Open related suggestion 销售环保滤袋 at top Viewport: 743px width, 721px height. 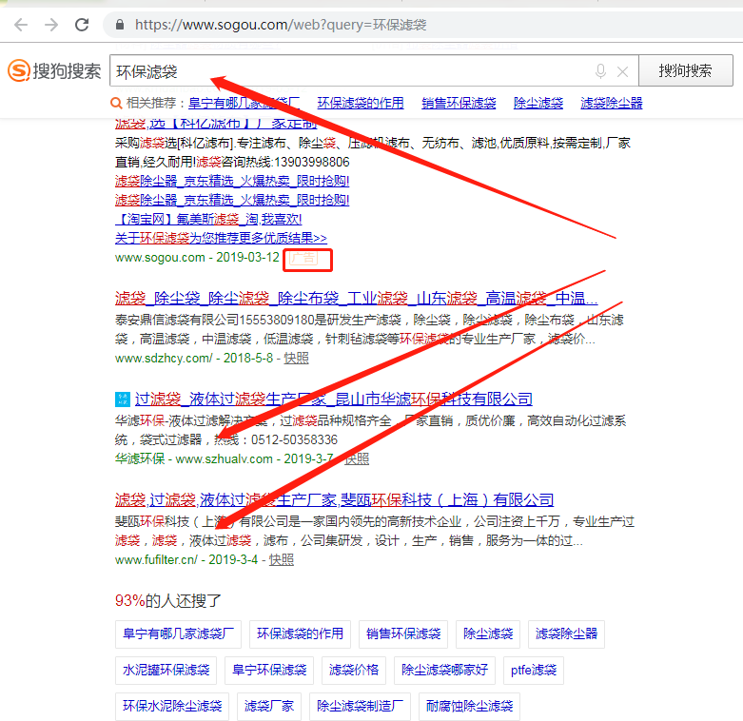(459, 103)
